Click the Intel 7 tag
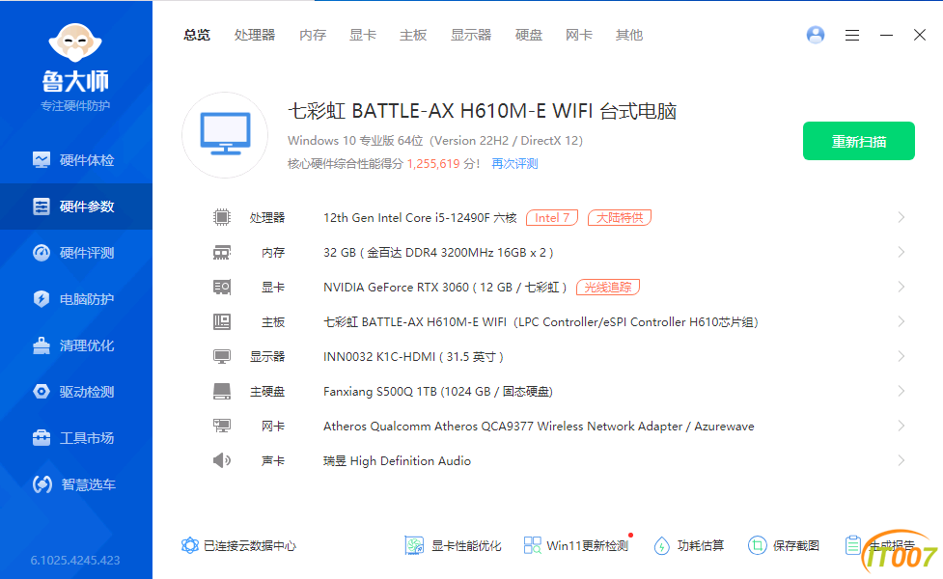This screenshot has width=943, height=579. click(x=552, y=218)
